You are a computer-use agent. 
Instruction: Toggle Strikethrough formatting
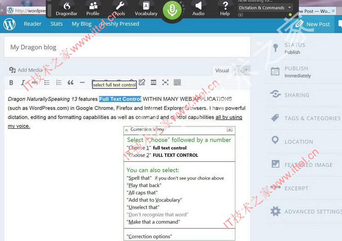(35, 83)
